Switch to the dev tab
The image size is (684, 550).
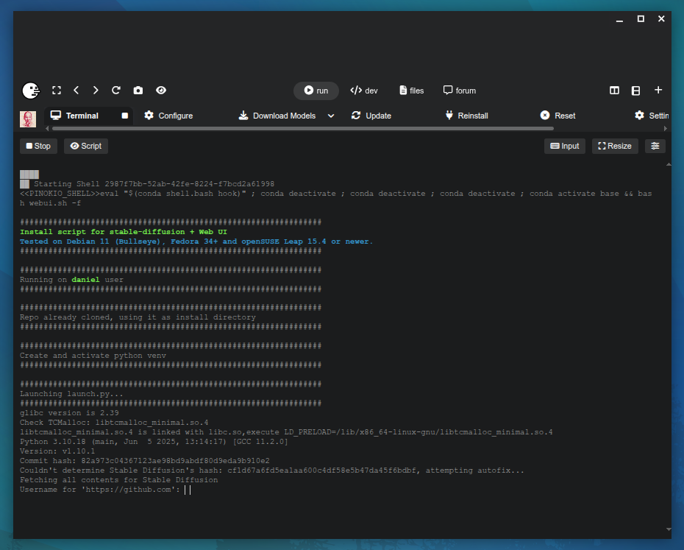tap(364, 91)
